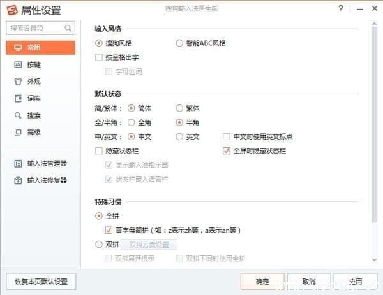
Task: Click the icon beside 高级
Action: point(18,133)
